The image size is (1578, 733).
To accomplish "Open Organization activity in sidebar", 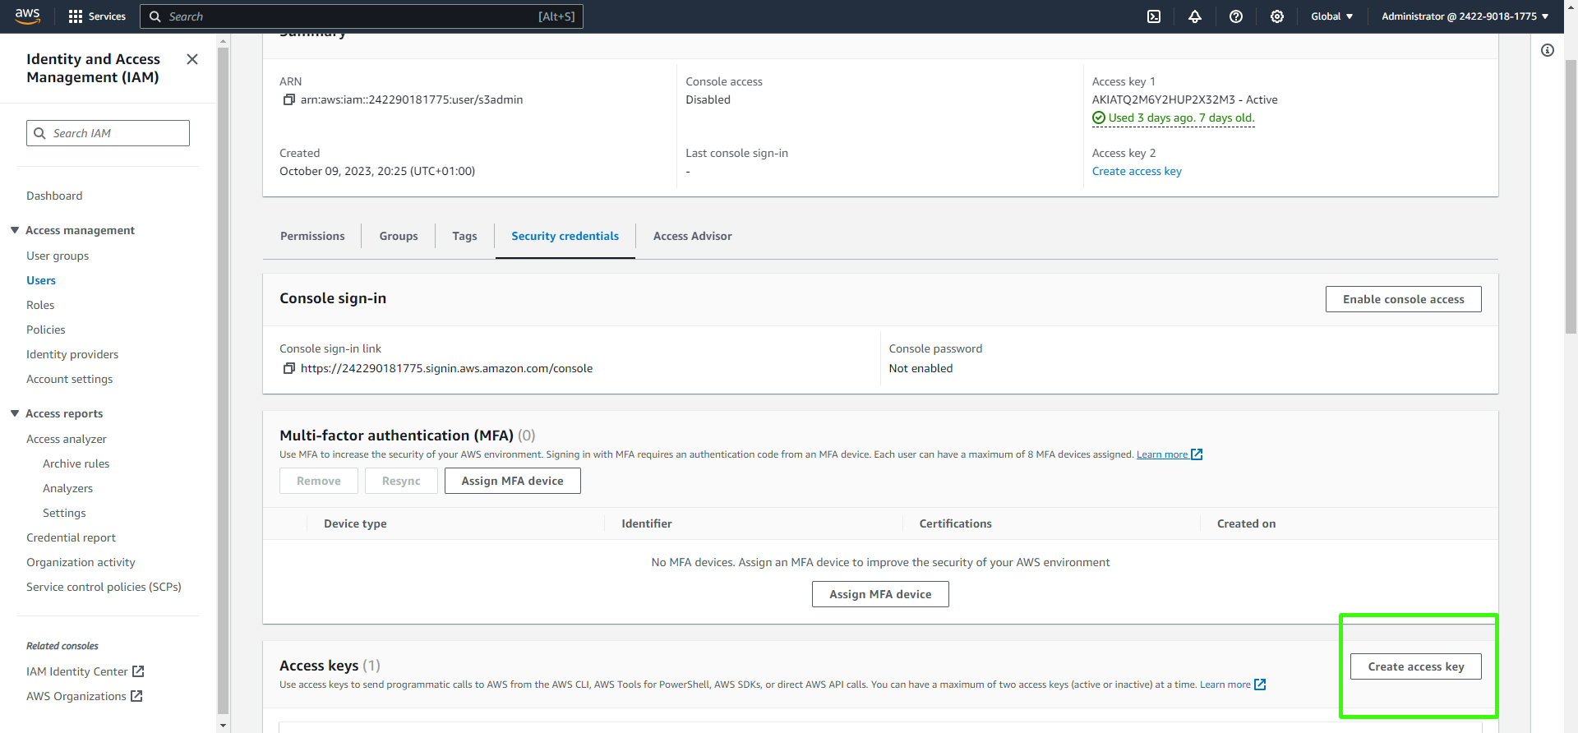I will [81, 562].
